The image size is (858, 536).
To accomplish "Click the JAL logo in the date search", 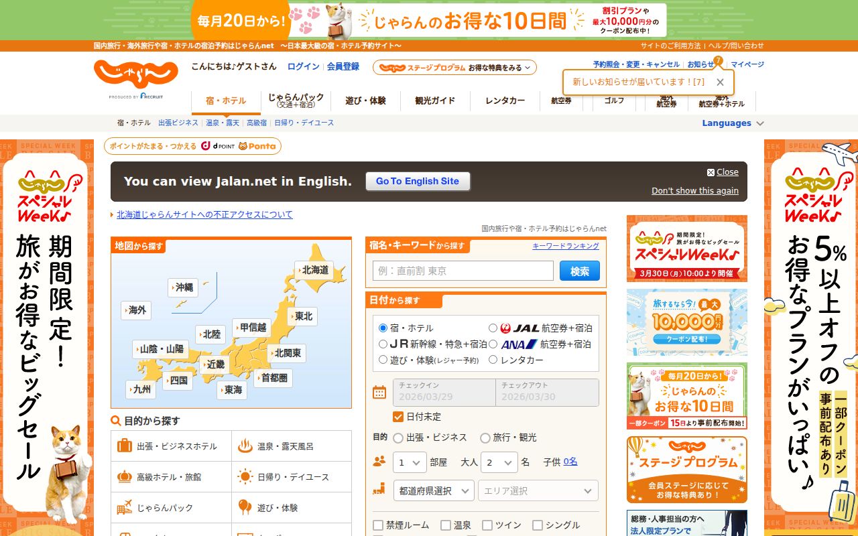I will point(519,328).
